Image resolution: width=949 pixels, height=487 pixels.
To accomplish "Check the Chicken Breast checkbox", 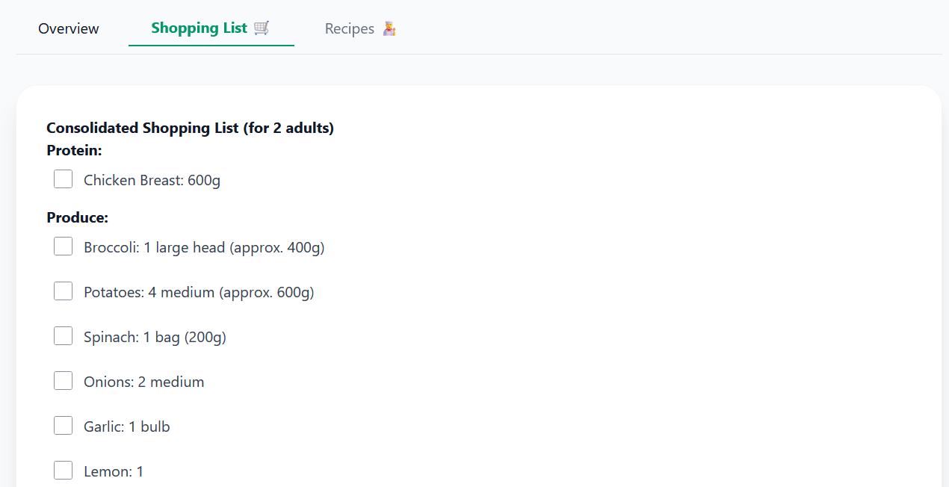I will tap(64, 179).
